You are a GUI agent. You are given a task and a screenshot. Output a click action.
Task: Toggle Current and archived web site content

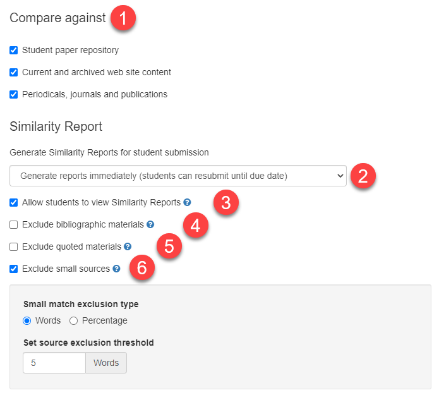(14, 72)
